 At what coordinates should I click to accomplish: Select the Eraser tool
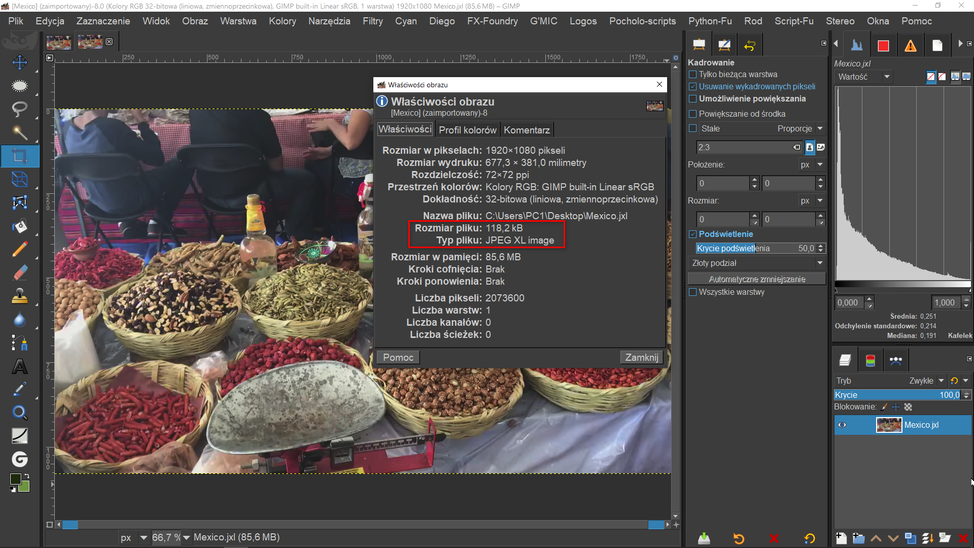coord(19,272)
